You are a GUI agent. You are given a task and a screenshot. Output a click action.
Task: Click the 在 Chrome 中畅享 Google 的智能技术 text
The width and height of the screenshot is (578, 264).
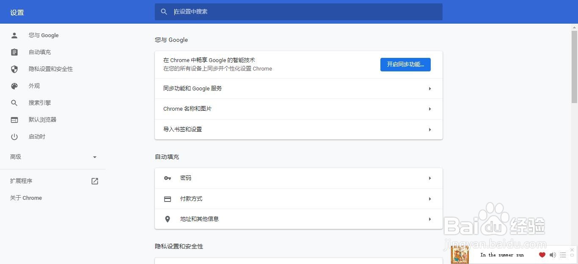click(209, 60)
